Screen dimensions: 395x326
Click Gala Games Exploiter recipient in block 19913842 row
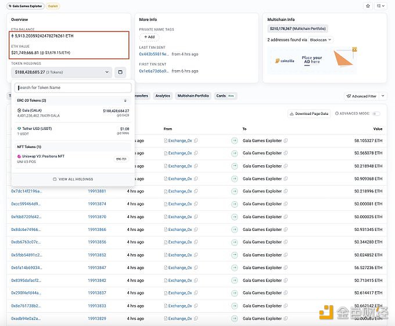tap(262, 281)
